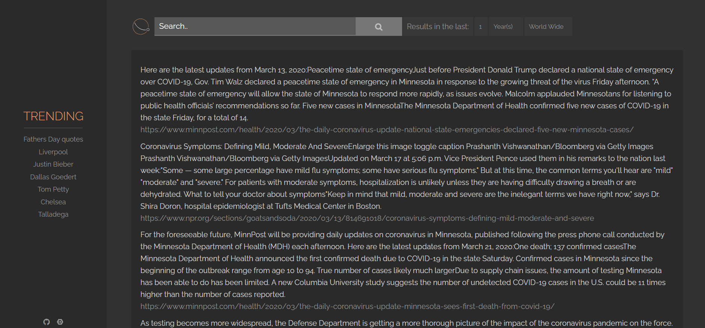Select trending topic Liverpool
The image size is (705, 328).
(53, 152)
